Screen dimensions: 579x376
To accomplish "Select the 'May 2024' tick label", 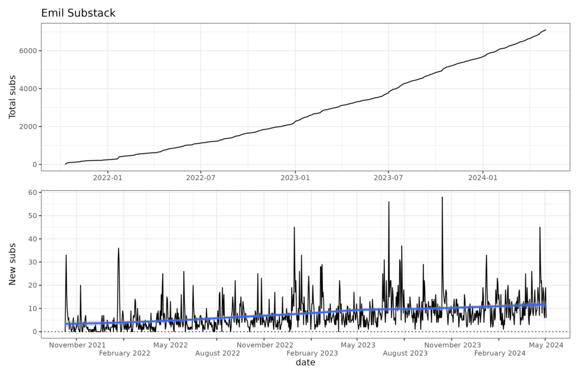I will point(546,345).
